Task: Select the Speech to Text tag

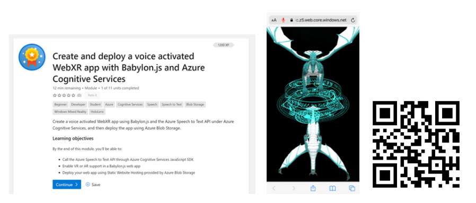Action: click(172, 104)
